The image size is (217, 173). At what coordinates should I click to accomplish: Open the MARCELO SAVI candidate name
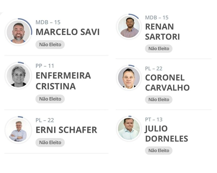coord(68,32)
